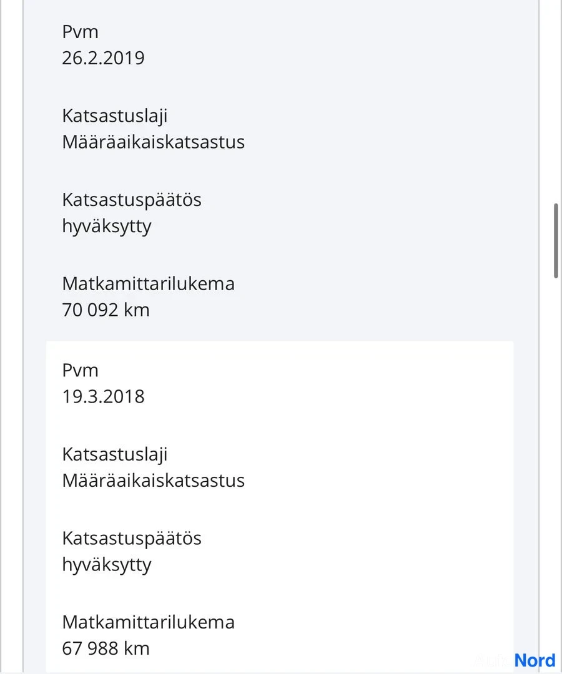Screen dimensions: 562x674
Task: Click the Pvm label above 26.2.2019
Action: 80,32
